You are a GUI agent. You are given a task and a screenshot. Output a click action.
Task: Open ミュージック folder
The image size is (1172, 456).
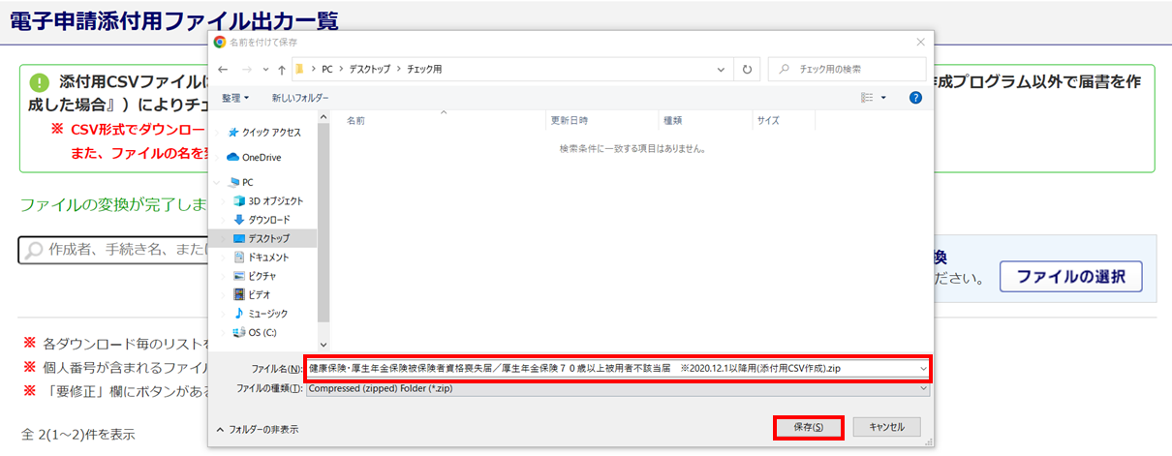tap(261, 314)
